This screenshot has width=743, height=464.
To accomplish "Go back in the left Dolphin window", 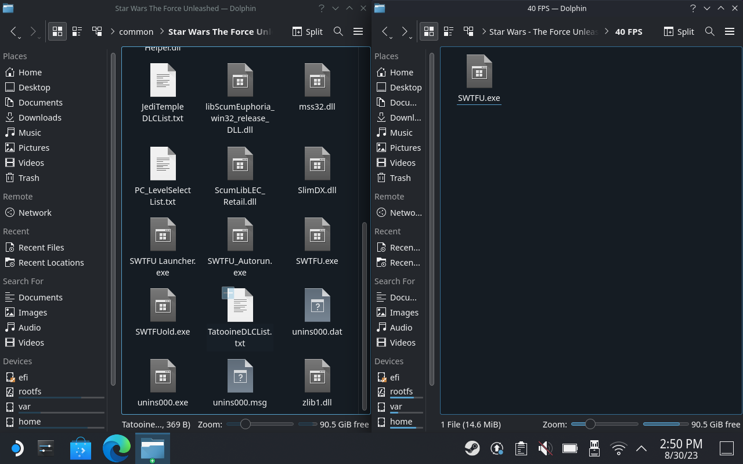I will click(14, 31).
